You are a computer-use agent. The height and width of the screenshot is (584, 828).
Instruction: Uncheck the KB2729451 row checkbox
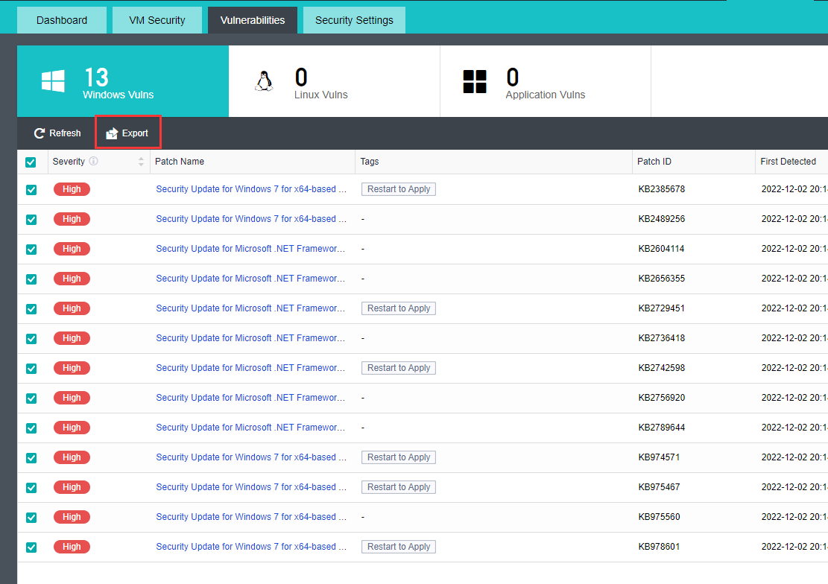point(31,308)
